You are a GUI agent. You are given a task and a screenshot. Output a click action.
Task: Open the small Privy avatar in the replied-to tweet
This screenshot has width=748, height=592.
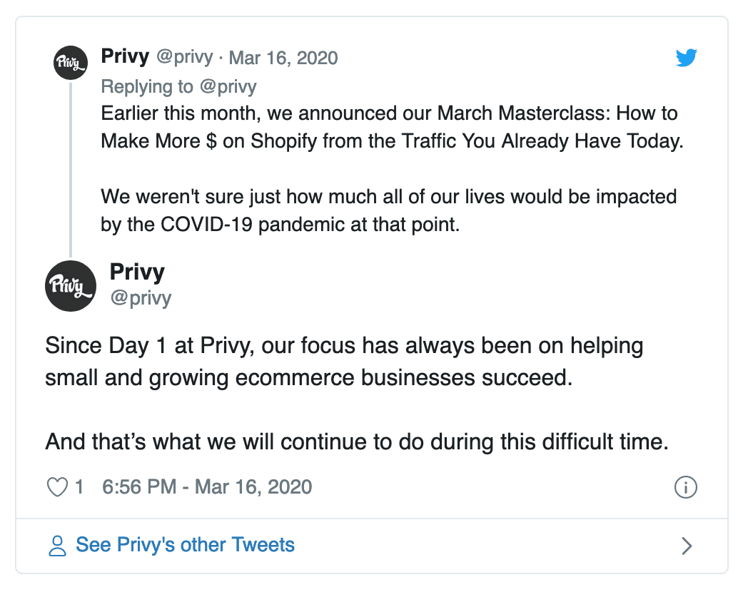[71, 64]
